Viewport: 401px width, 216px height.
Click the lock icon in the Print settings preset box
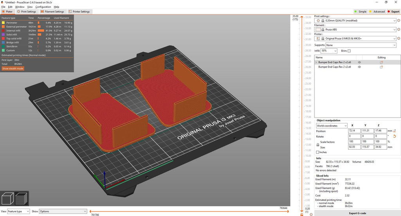pos(323,21)
